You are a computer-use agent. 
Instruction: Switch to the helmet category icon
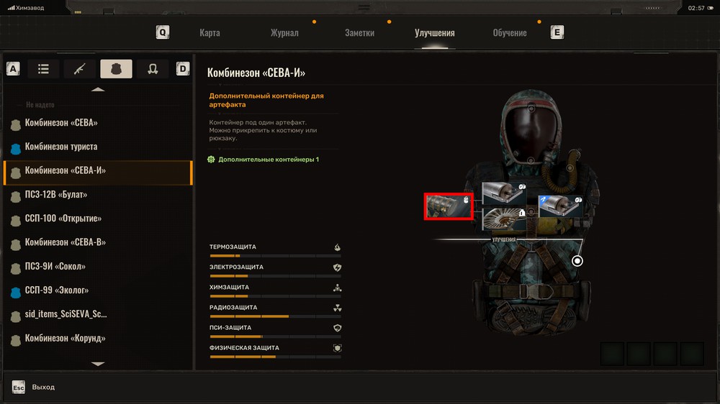pyautogui.click(x=153, y=69)
